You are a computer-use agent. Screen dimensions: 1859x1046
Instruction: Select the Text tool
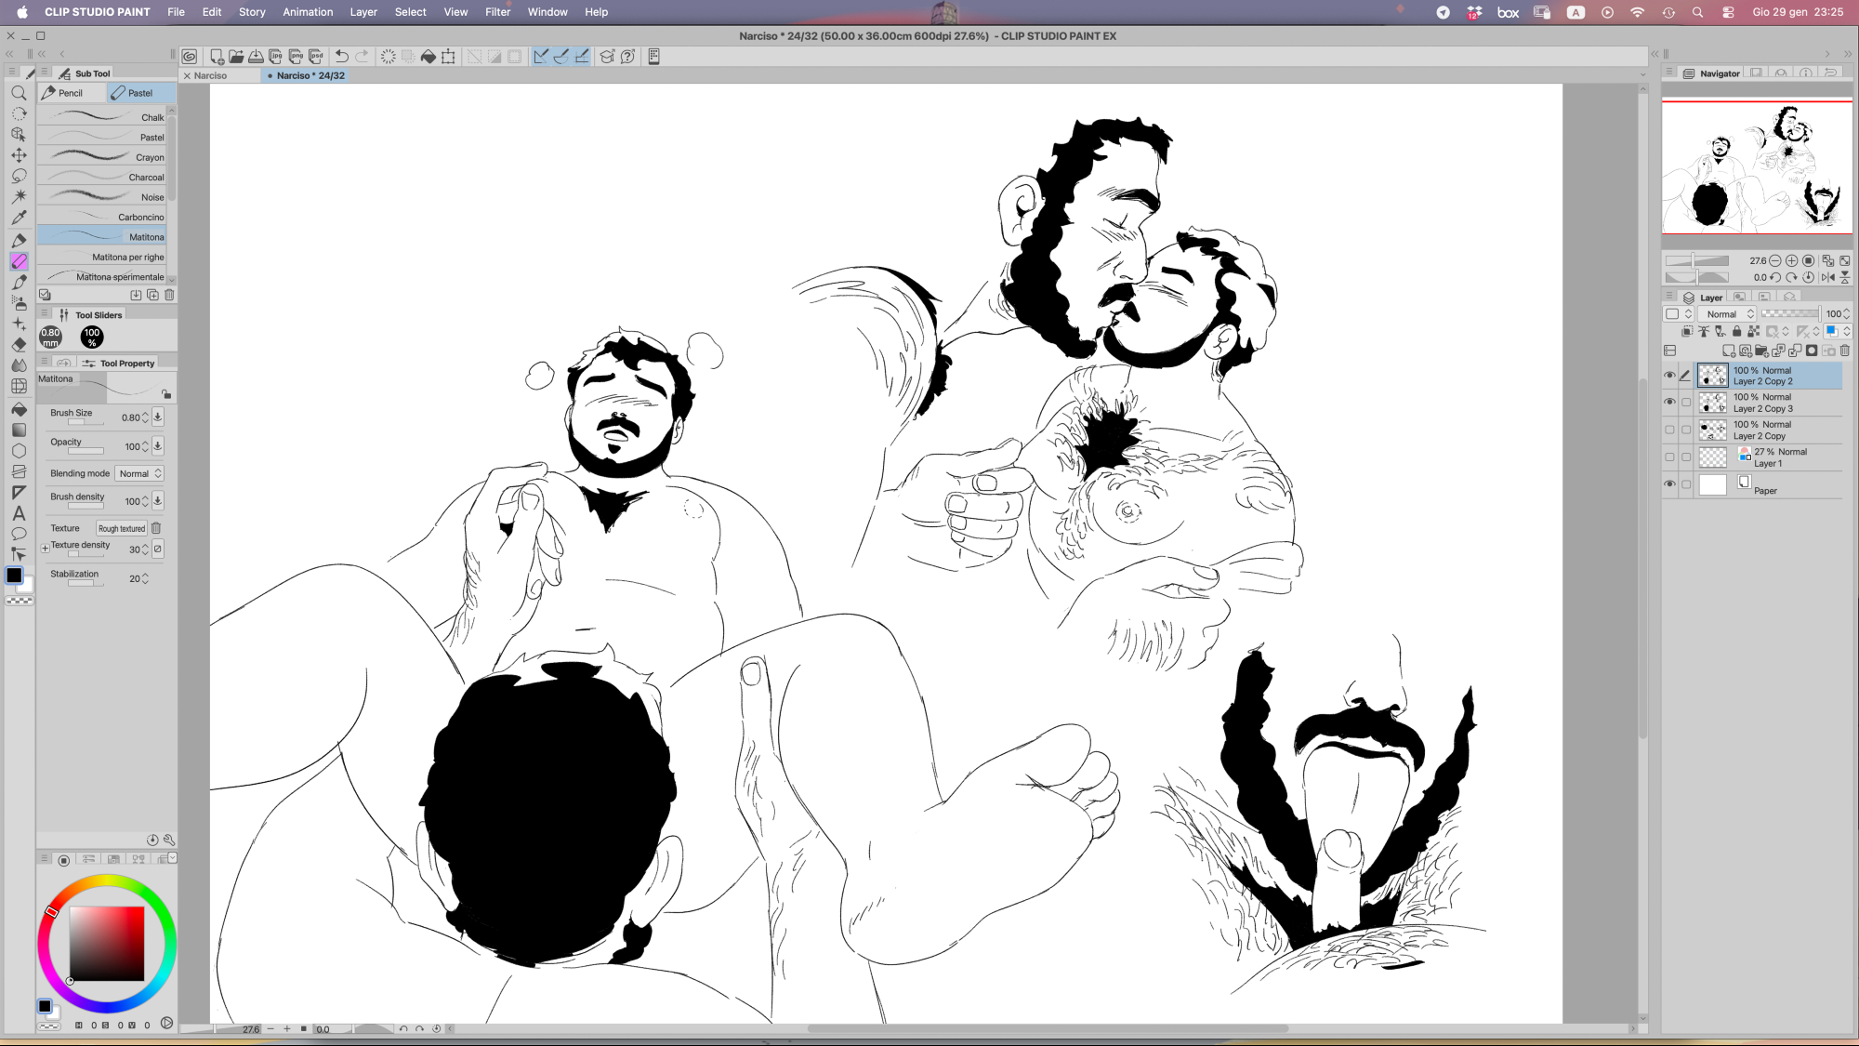[19, 513]
